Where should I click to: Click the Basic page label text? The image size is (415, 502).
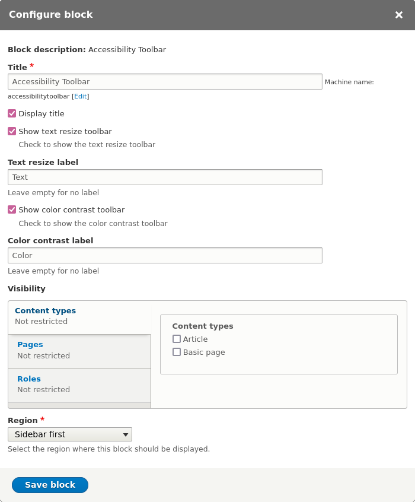tap(204, 352)
